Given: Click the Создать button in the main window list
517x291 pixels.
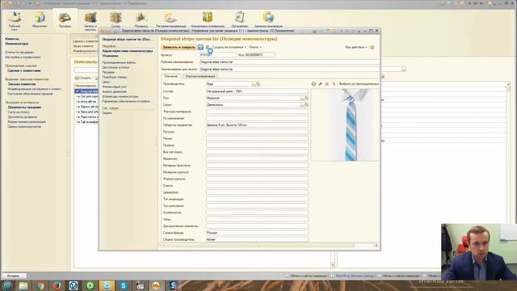Looking at the screenshot, I should [83, 78].
